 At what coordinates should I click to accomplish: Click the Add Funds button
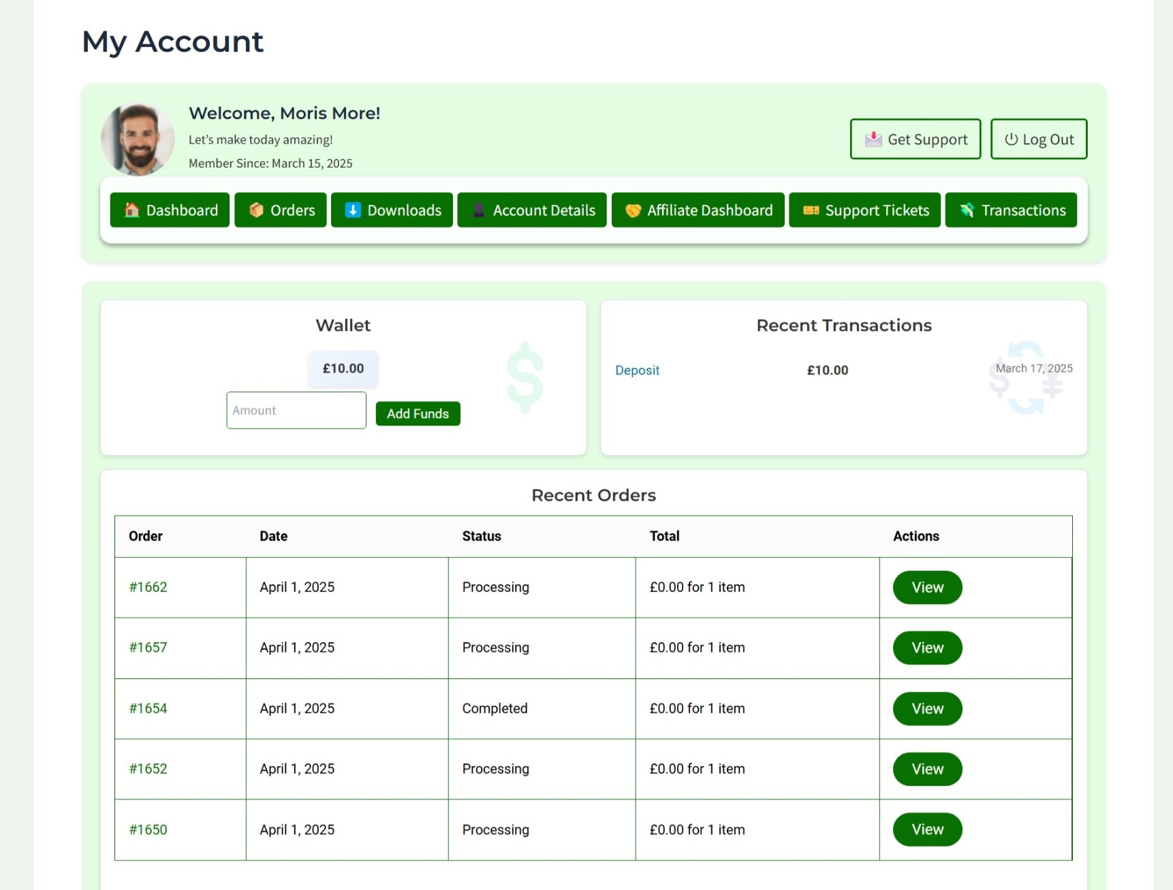(418, 413)
